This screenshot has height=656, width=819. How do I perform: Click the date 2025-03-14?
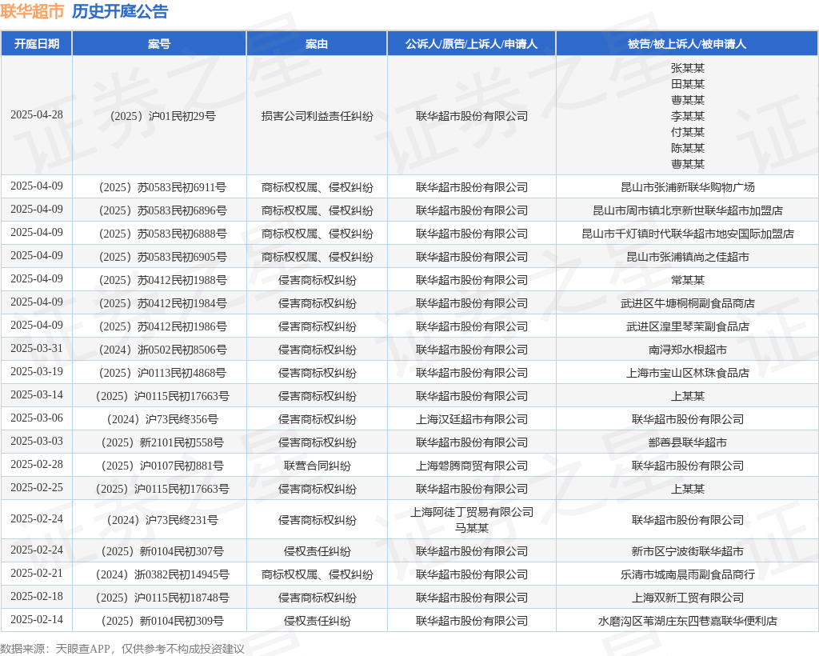[x=37, y=395]
